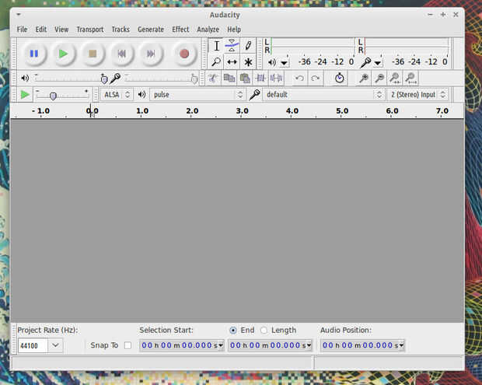The height and width of the screenshot is (385, 482).
Task: Click the input volume slider handle
Action: (194, 79)
